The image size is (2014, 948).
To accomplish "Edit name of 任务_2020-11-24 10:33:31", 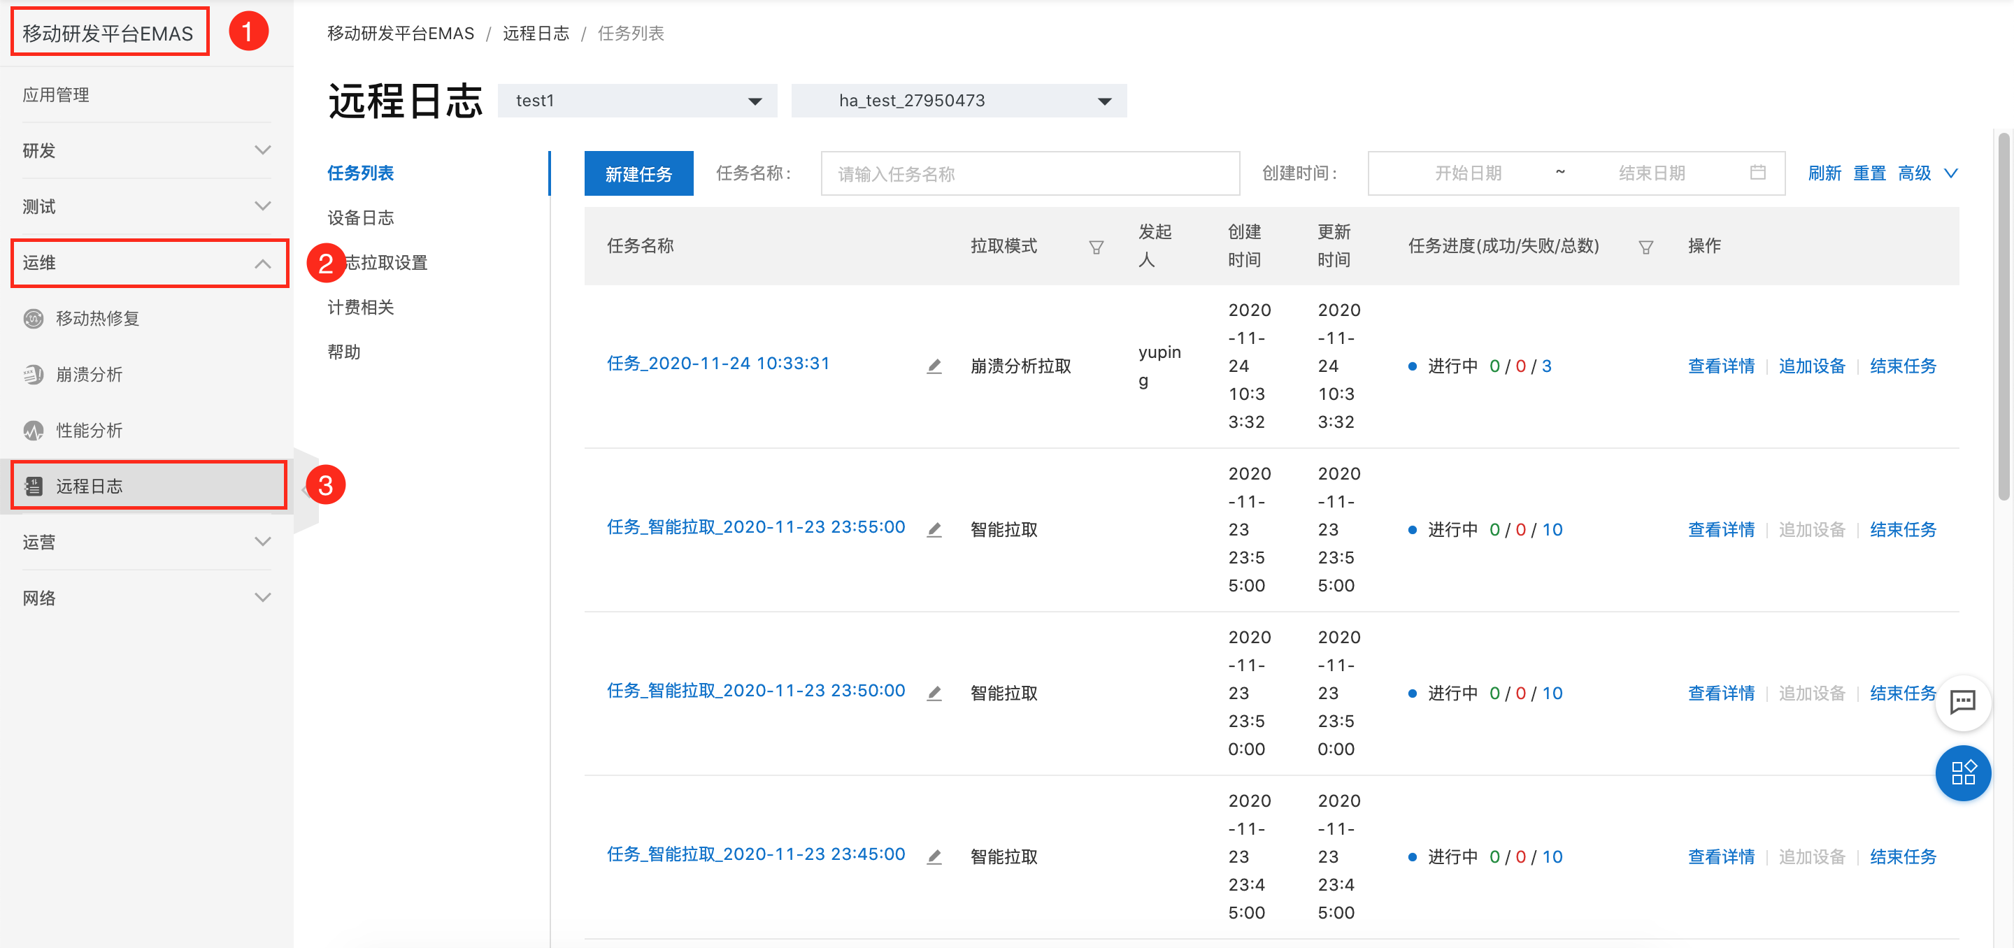I will (x=934, y=366).
